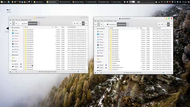Toggle location entry in the Spares window
This screenshot has width=190, height=107.
click(74, 23)
